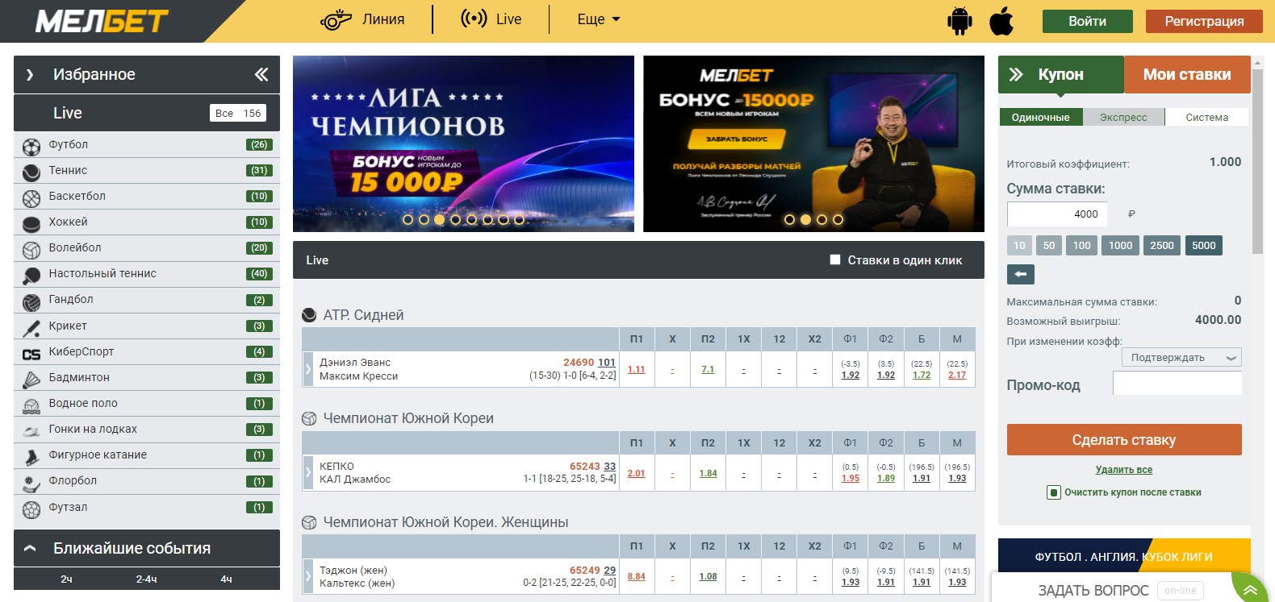The width and height of the screenshot is (1275, 602).
Task: Click Сделать ставку button
Action: pos(1124,440)
